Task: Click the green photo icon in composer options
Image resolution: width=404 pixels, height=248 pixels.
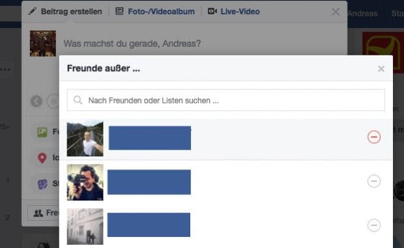Action: (42, 132)
